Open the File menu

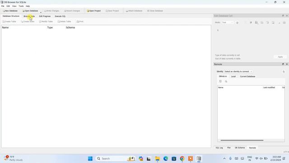point(3,6)
